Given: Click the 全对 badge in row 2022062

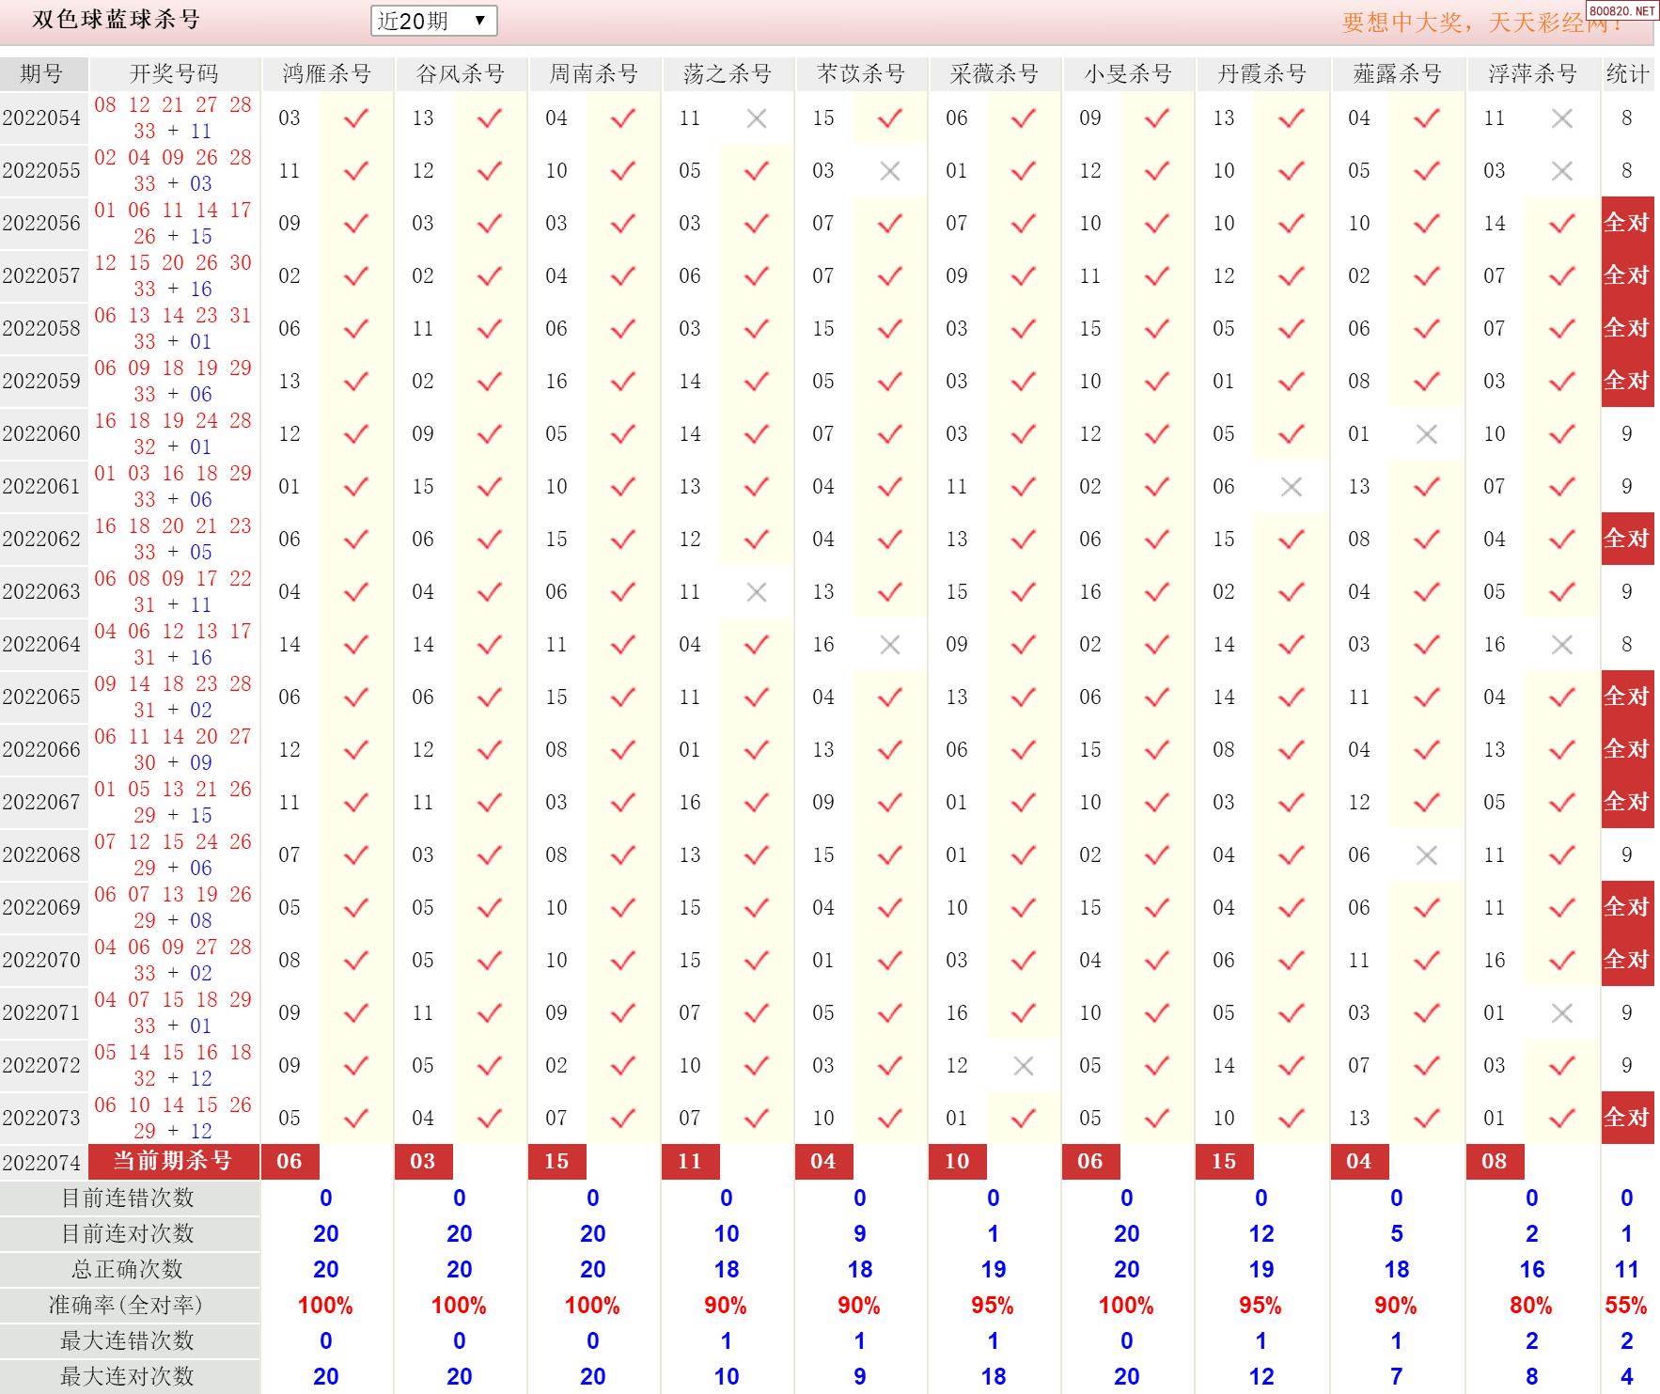Looking at the screenshot, I should (1628, 539).
